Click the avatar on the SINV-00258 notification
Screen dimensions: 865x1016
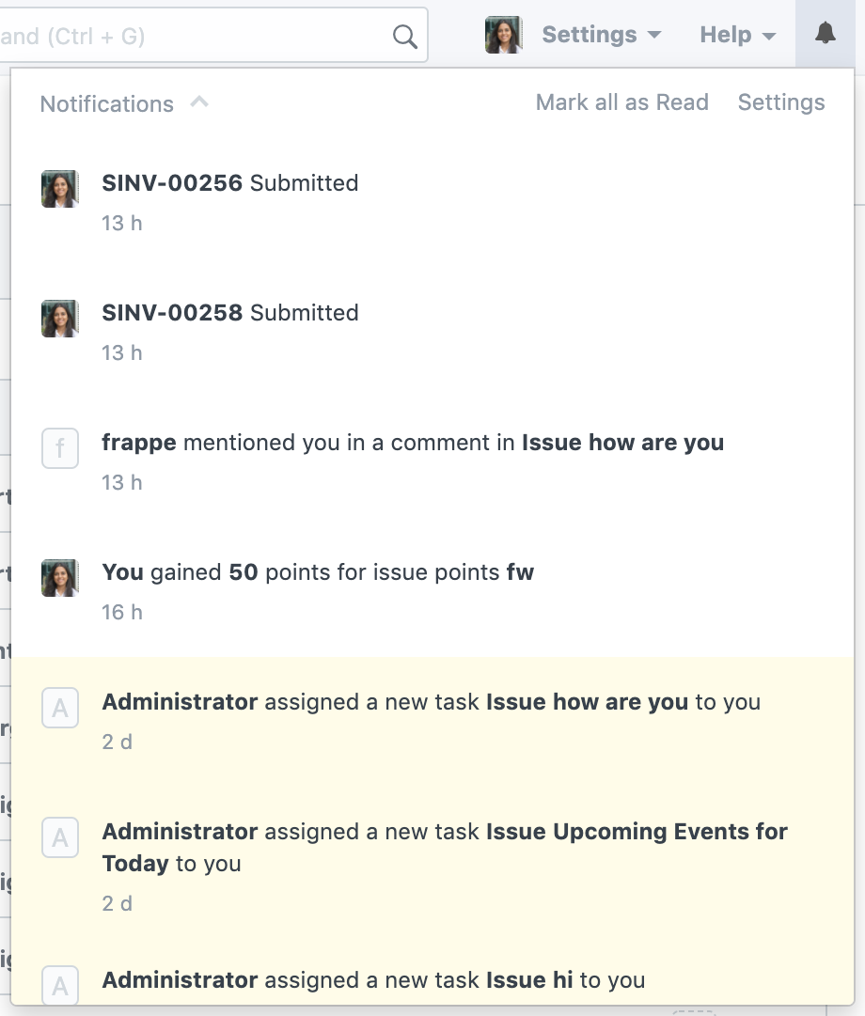pyautogui.click(x=59, y=319)
